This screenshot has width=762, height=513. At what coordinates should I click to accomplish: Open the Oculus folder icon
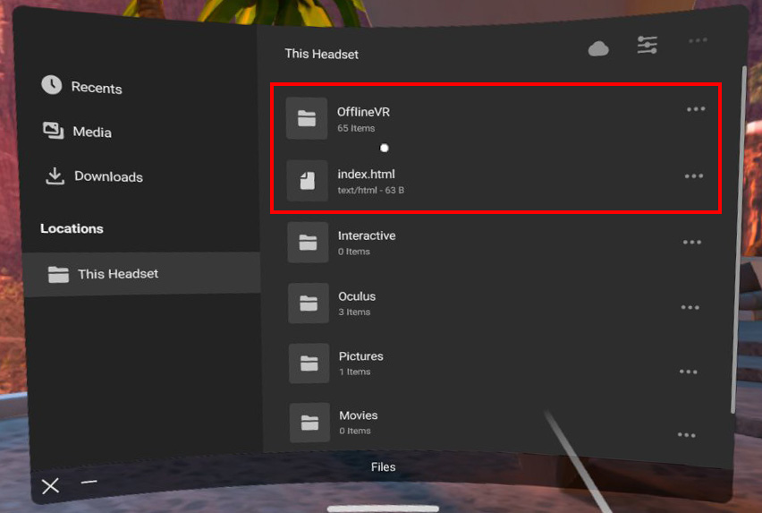point(309,304)
